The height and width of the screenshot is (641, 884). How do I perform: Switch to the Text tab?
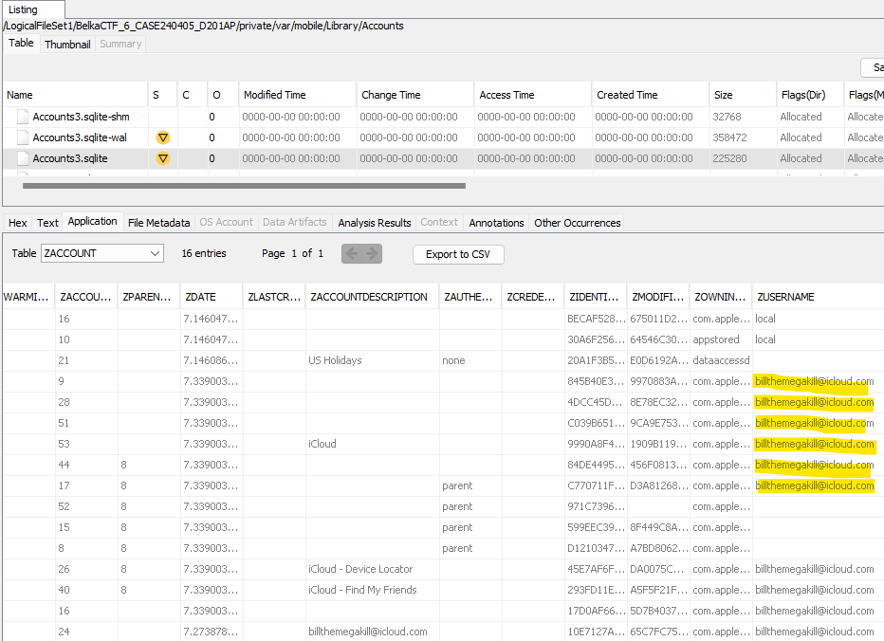coord(47,223)
